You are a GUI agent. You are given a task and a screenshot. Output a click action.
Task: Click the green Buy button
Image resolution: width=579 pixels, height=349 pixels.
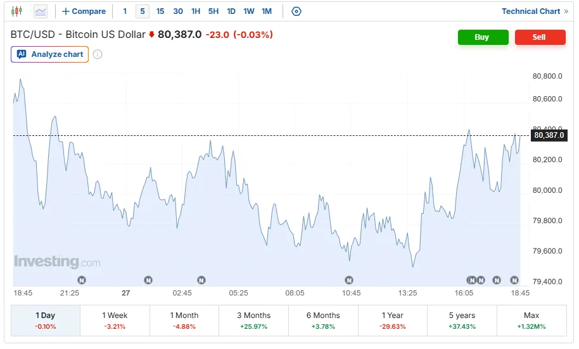click(483, 37)
